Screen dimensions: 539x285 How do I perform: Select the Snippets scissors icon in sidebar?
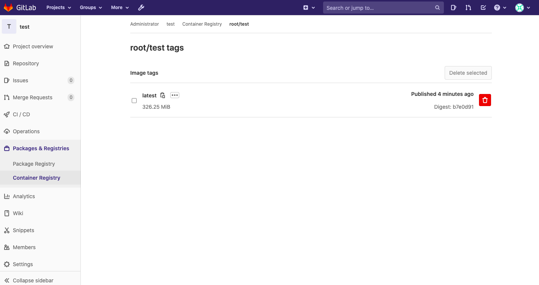click(x=7, y=230)
